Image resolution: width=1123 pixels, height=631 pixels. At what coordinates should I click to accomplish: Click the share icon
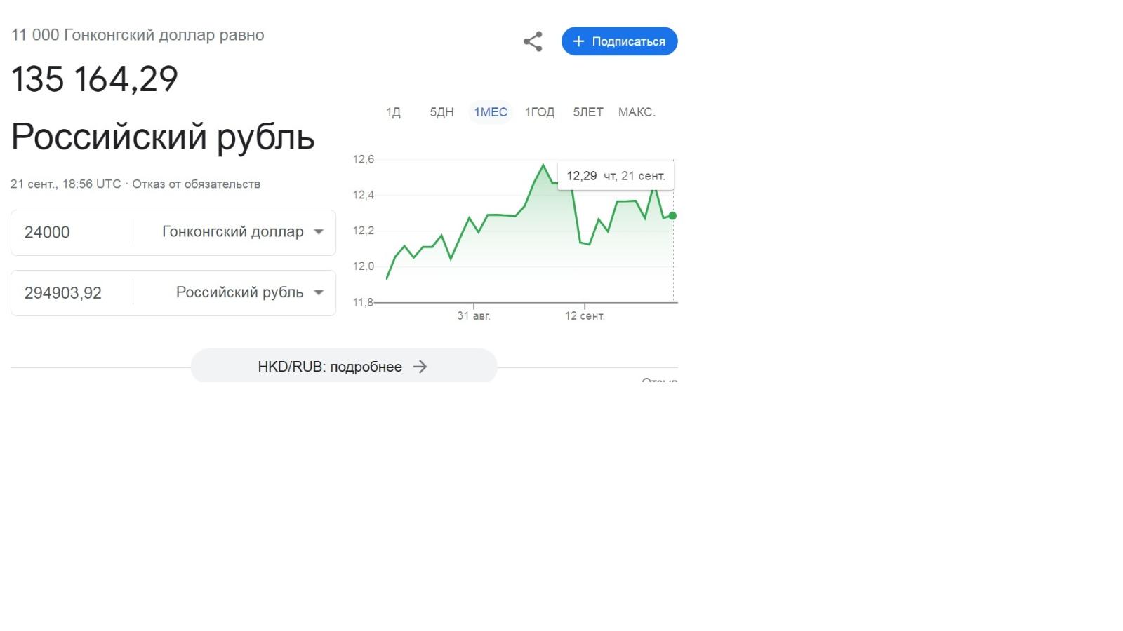tap(533, 41)
